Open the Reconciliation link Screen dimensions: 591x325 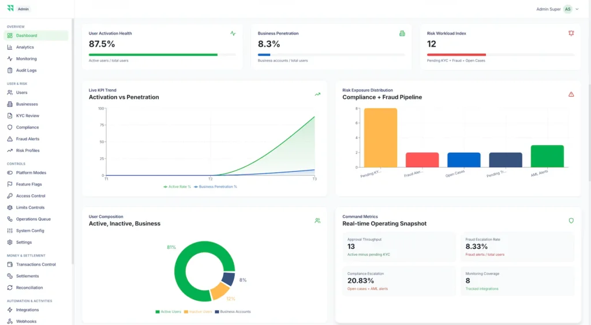(36, 288)
